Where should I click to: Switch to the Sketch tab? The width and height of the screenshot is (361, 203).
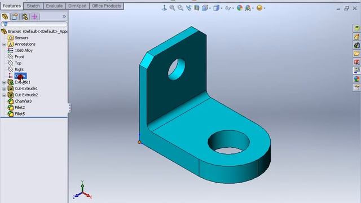coord(33,6)
